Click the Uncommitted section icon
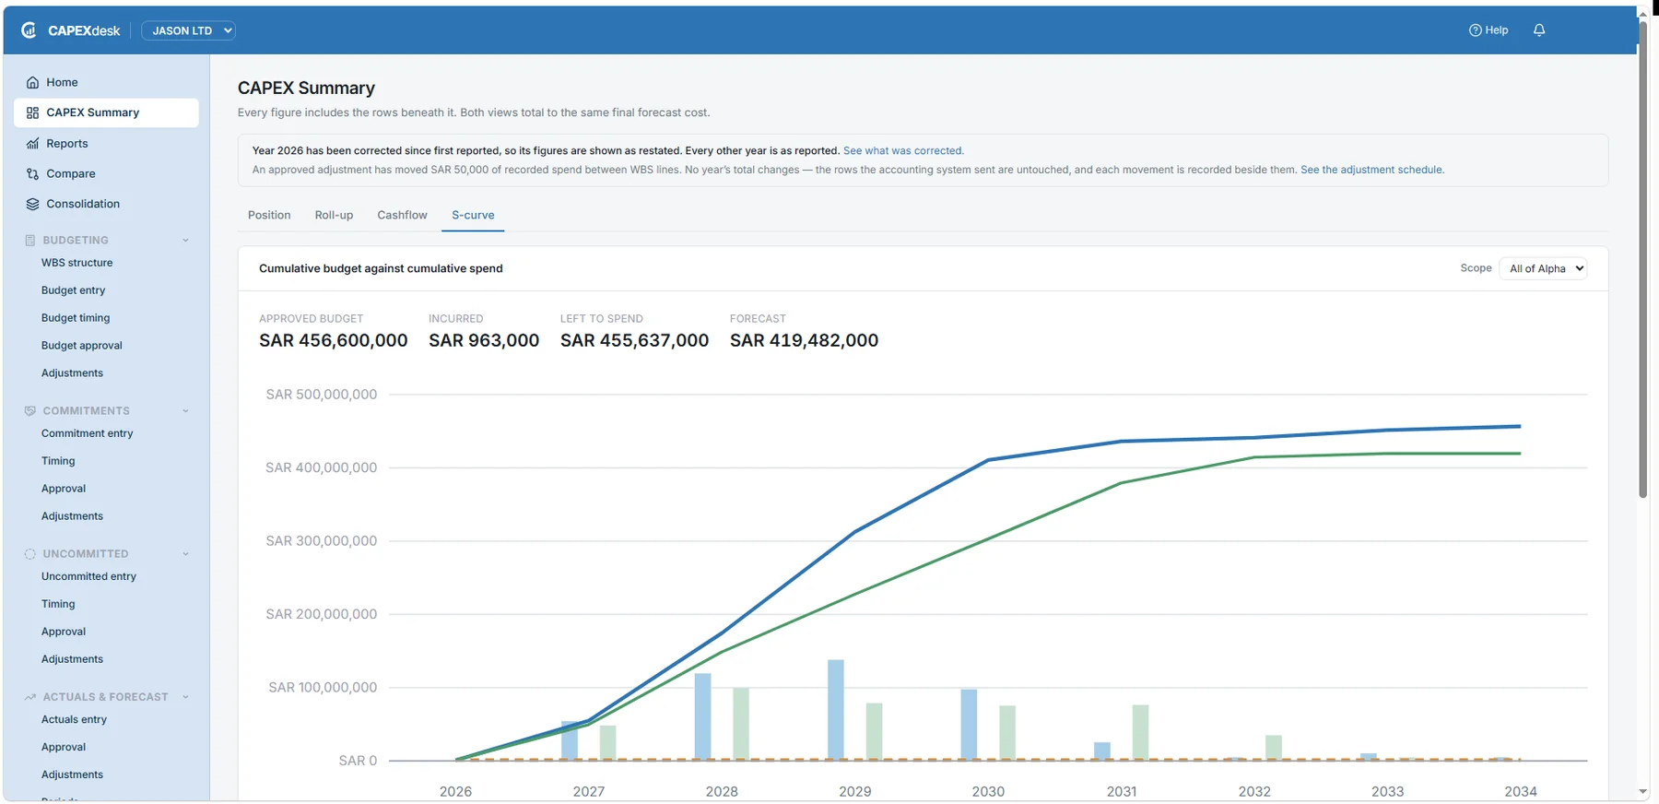This screenshot has width=1659, height=804. coord(29,554)
